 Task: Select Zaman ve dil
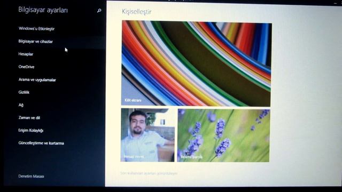click(x=29, y=117)
